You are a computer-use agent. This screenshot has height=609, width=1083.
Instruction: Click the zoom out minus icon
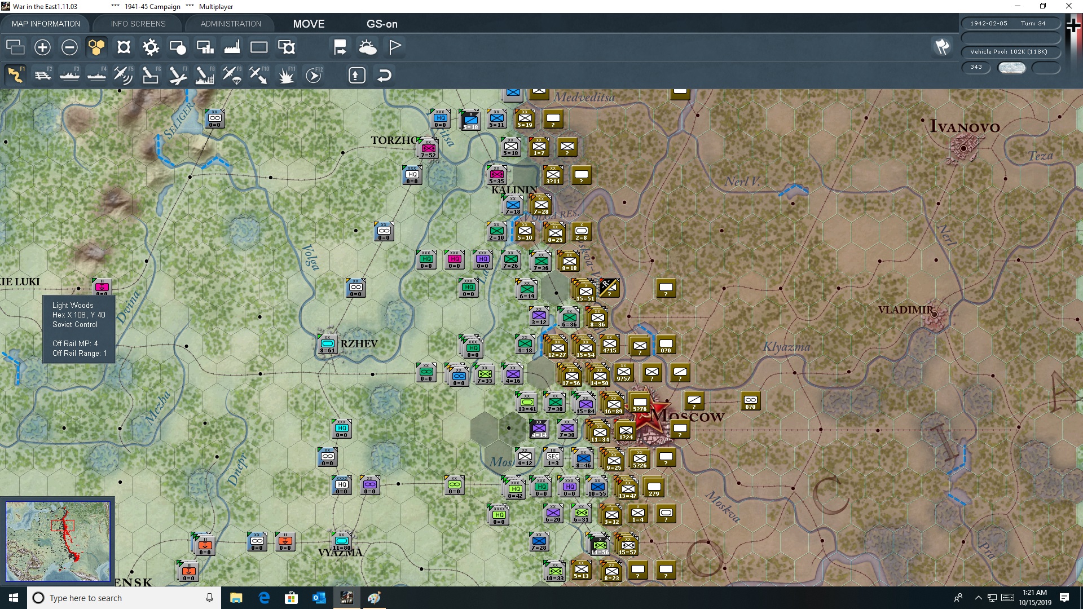(x=69, y=47)
